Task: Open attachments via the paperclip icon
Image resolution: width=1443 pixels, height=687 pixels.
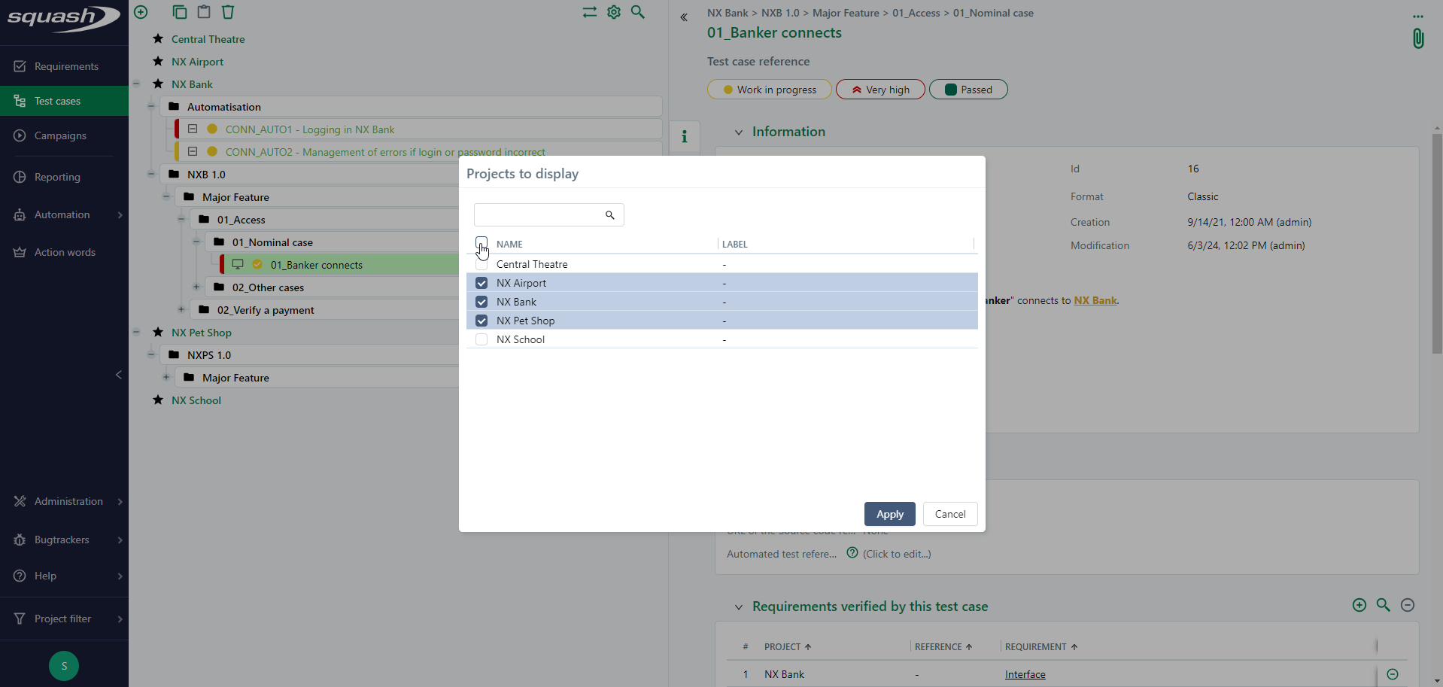Action: pyautogui.click(x=1417, y=38)
